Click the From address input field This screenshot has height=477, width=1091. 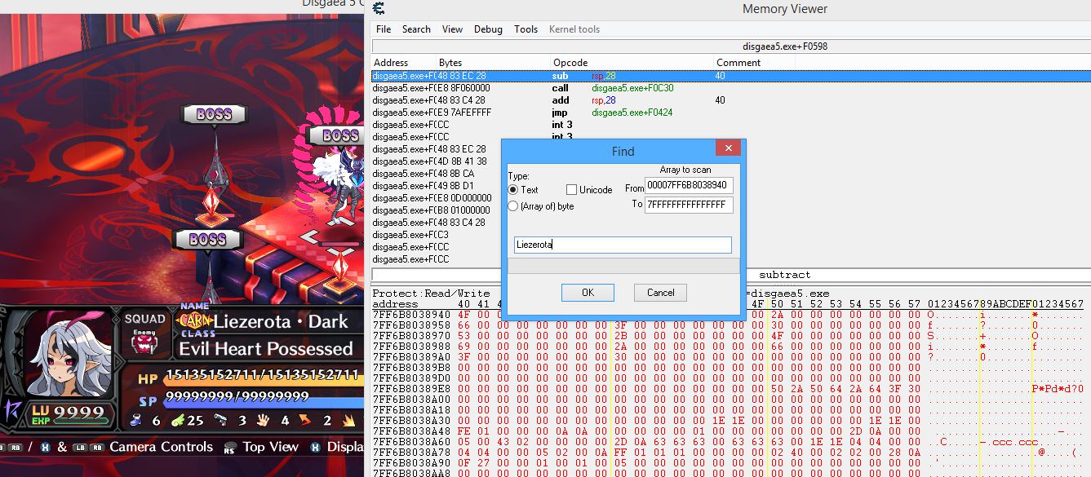[690, 186]
